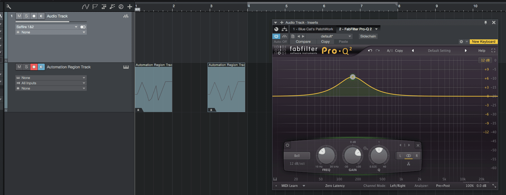Click the Compare button
506x195 pixels.
(303, 41)
